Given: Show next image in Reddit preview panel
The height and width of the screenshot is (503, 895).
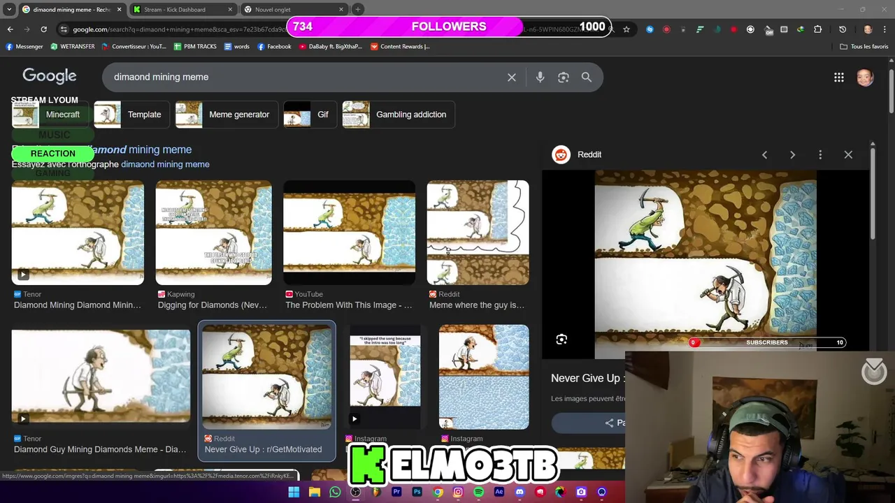Looking at the screenshot, I should click(792, 154).
